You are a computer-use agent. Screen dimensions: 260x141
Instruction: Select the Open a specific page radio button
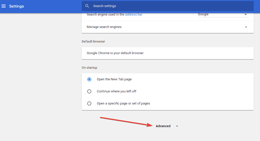(x=89, y=103)
